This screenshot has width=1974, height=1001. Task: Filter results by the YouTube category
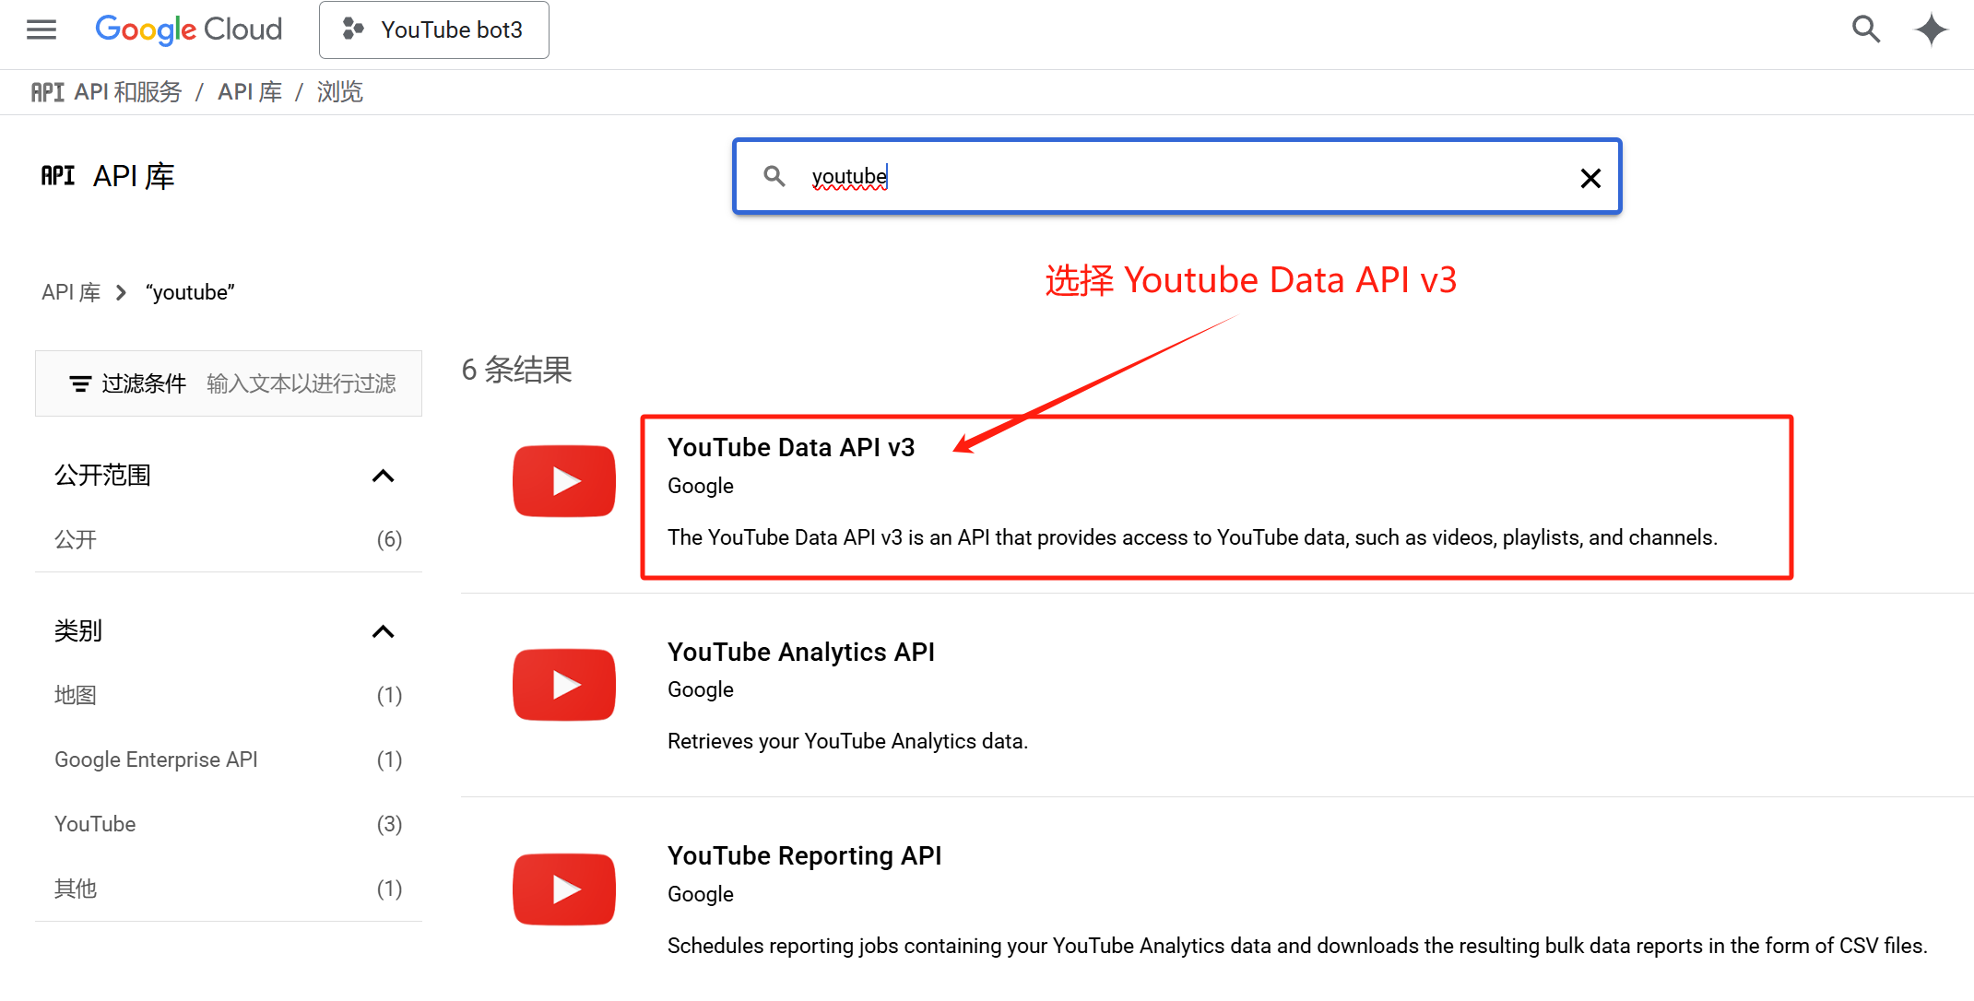click(x=95, y=823)
